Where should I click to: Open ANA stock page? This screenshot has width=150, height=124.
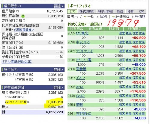[x=80, y=87]
